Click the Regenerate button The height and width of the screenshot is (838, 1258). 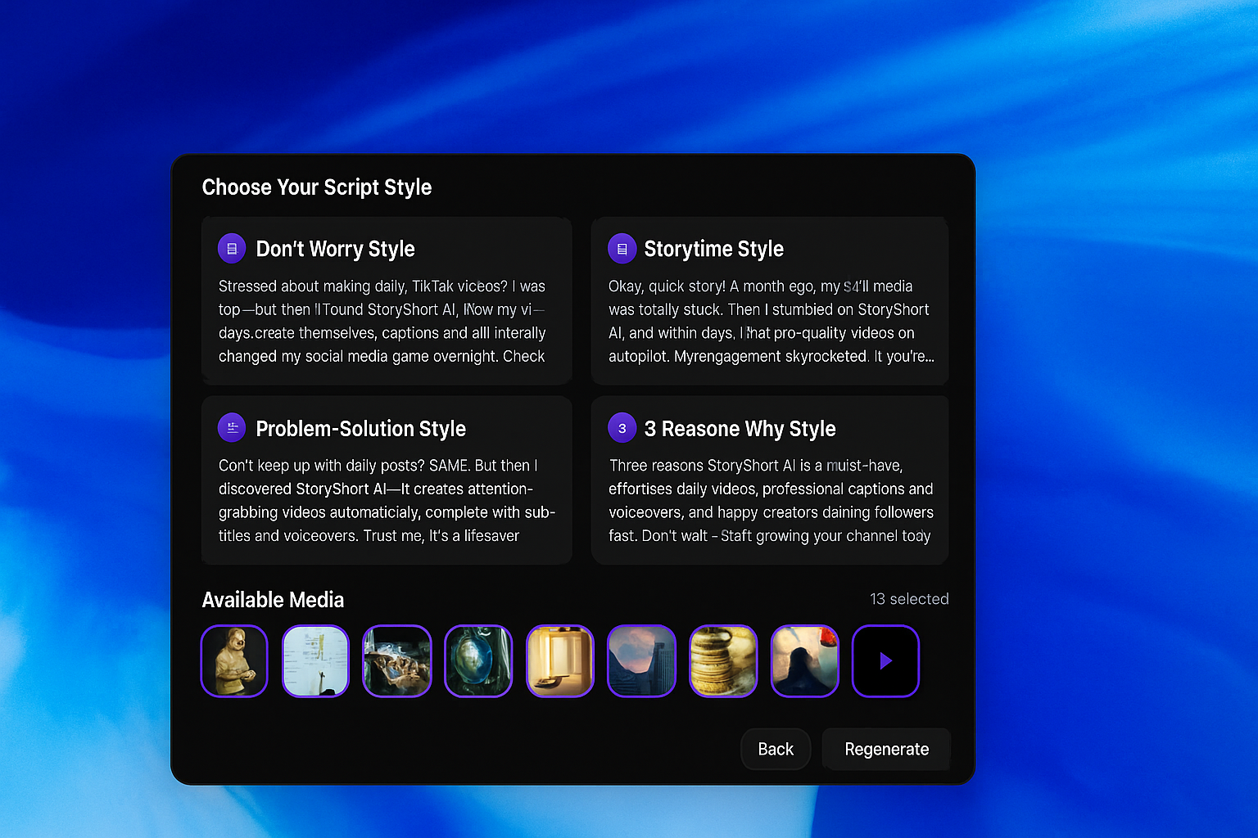pyautogui.click(x=886, y=749)
